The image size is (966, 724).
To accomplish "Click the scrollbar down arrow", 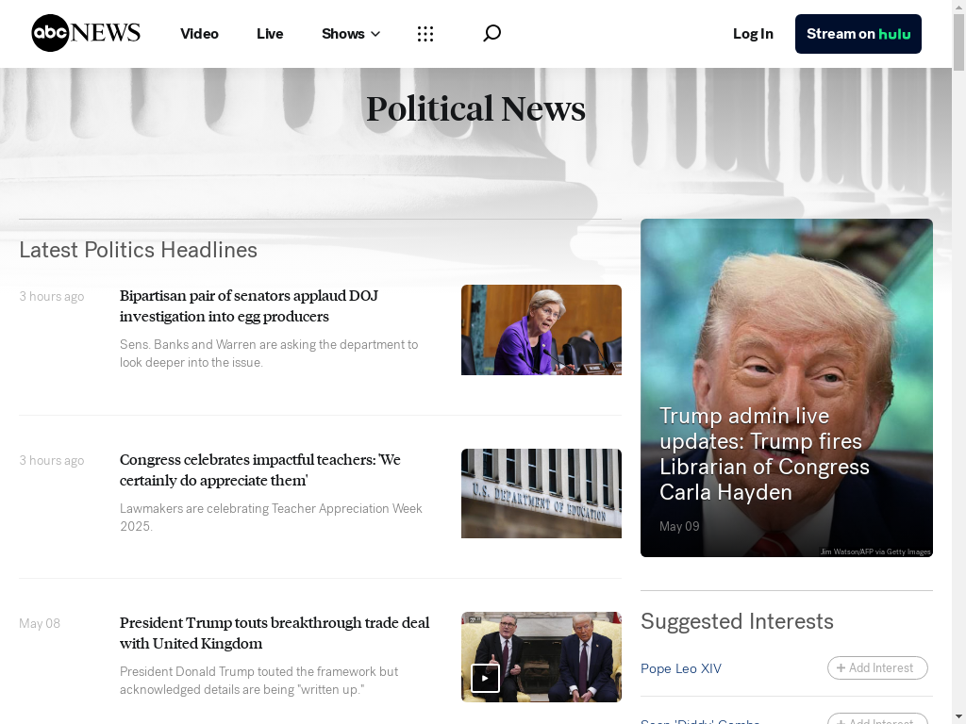I will coord(959,717).
